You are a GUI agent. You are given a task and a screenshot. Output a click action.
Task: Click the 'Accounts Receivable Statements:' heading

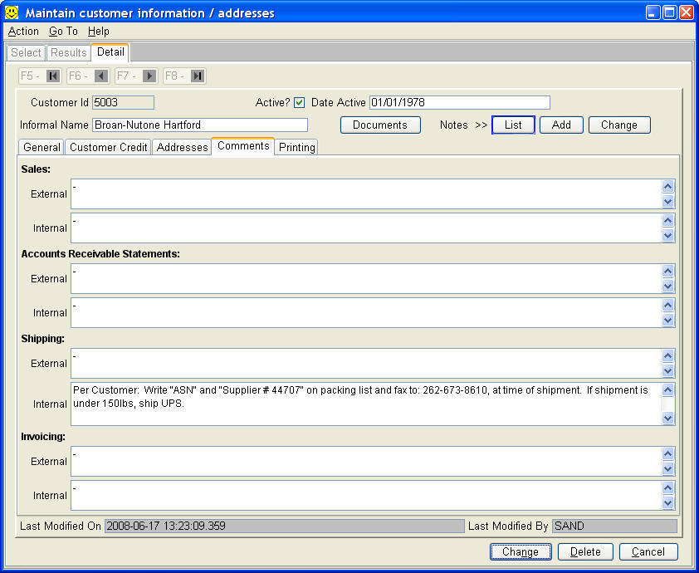pos(100,254)
